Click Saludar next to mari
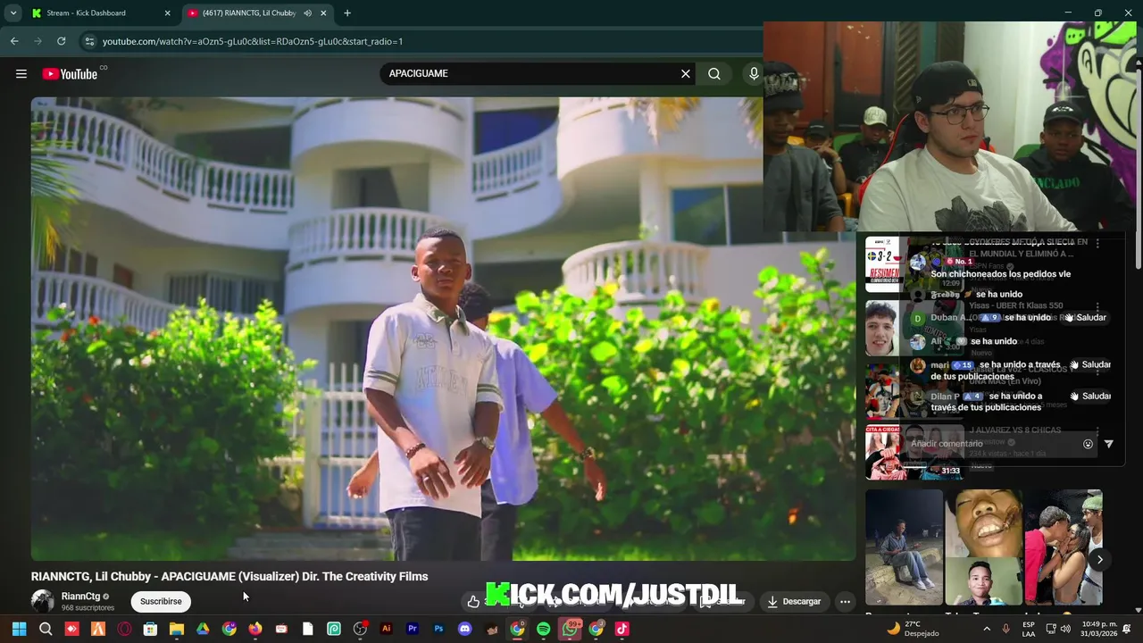Screen dimensions: 1143x643 click(x=1091, y=365)
